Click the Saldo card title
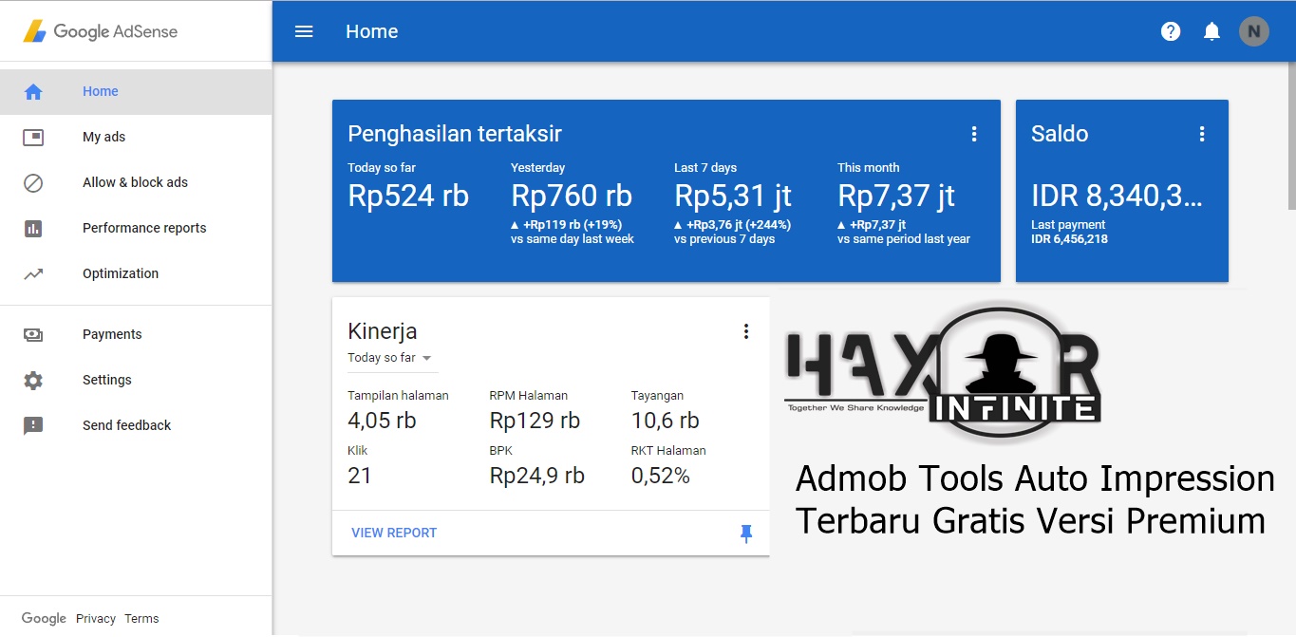This screenshot has height=637, width=1296. pyautogui.click(x=1060, y=134)
